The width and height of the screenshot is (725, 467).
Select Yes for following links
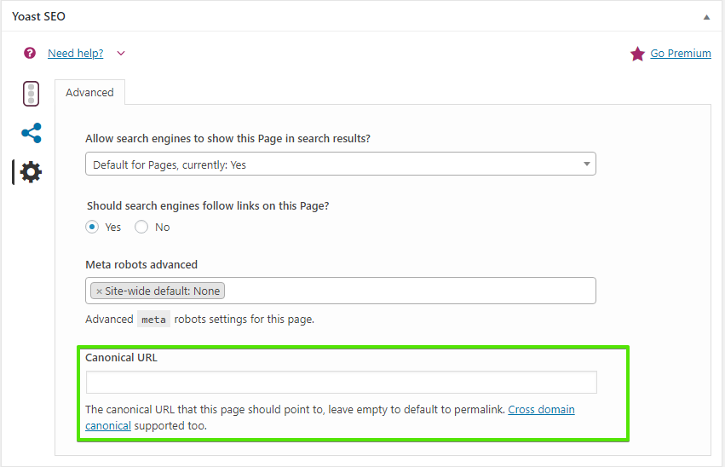pyautogui.click(x=92, y=227)
